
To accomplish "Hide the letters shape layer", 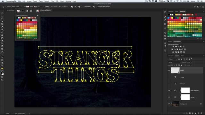I will coord(169,70).
